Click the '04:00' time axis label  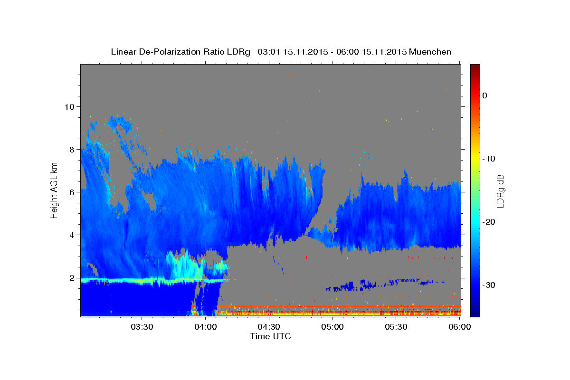point(205,327)
